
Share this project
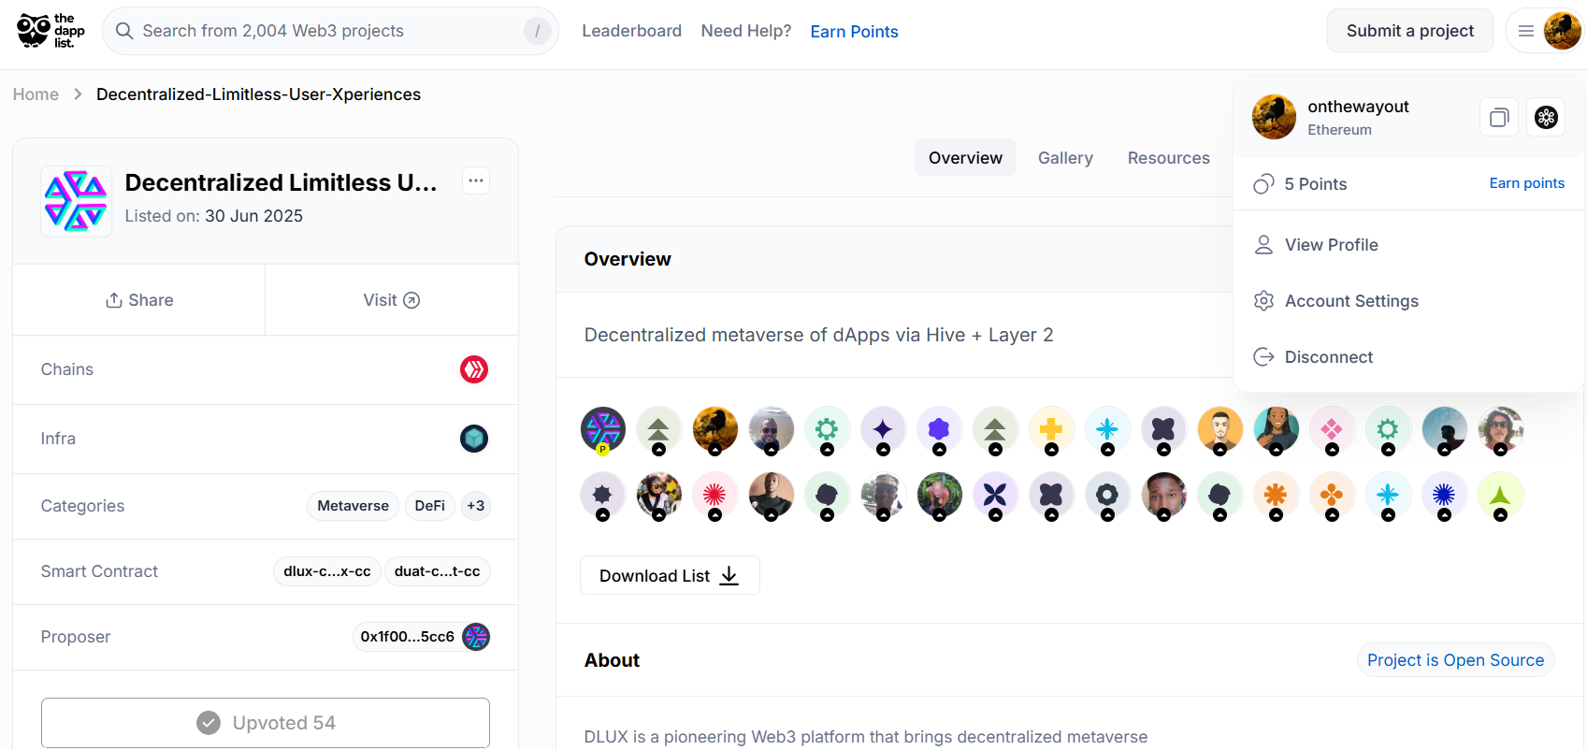(x=139, y=300)
